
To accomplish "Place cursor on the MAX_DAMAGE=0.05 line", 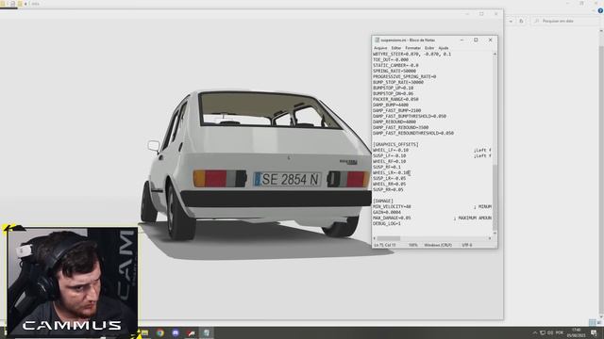I will pos(392,218).
